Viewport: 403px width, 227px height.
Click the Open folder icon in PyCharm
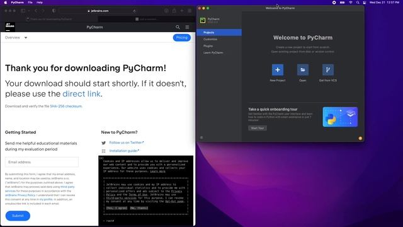(303, 70)
